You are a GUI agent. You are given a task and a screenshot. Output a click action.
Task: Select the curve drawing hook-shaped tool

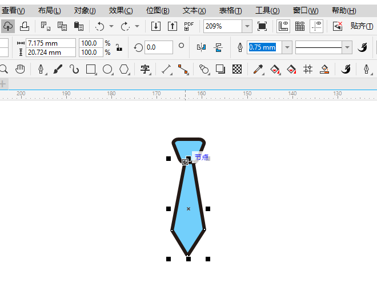[74, 70]
